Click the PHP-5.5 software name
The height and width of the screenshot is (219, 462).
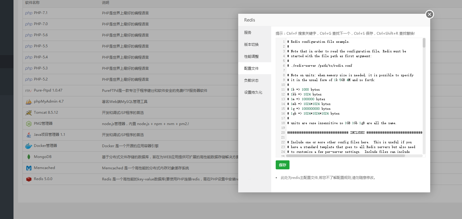click(41, 46)
